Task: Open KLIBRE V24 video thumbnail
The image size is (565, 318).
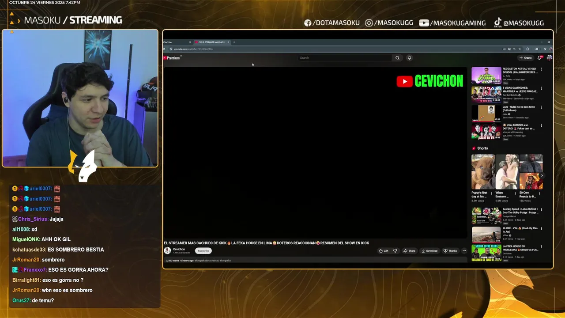Action: click(486, 235)
